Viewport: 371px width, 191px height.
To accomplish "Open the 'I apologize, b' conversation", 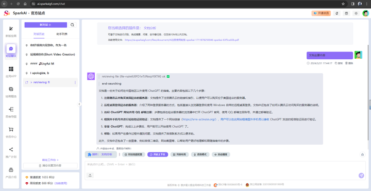I will point(50,73).
